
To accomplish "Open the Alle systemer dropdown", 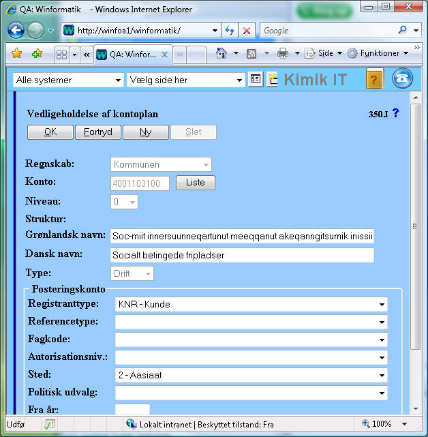I will click(68, 80).
